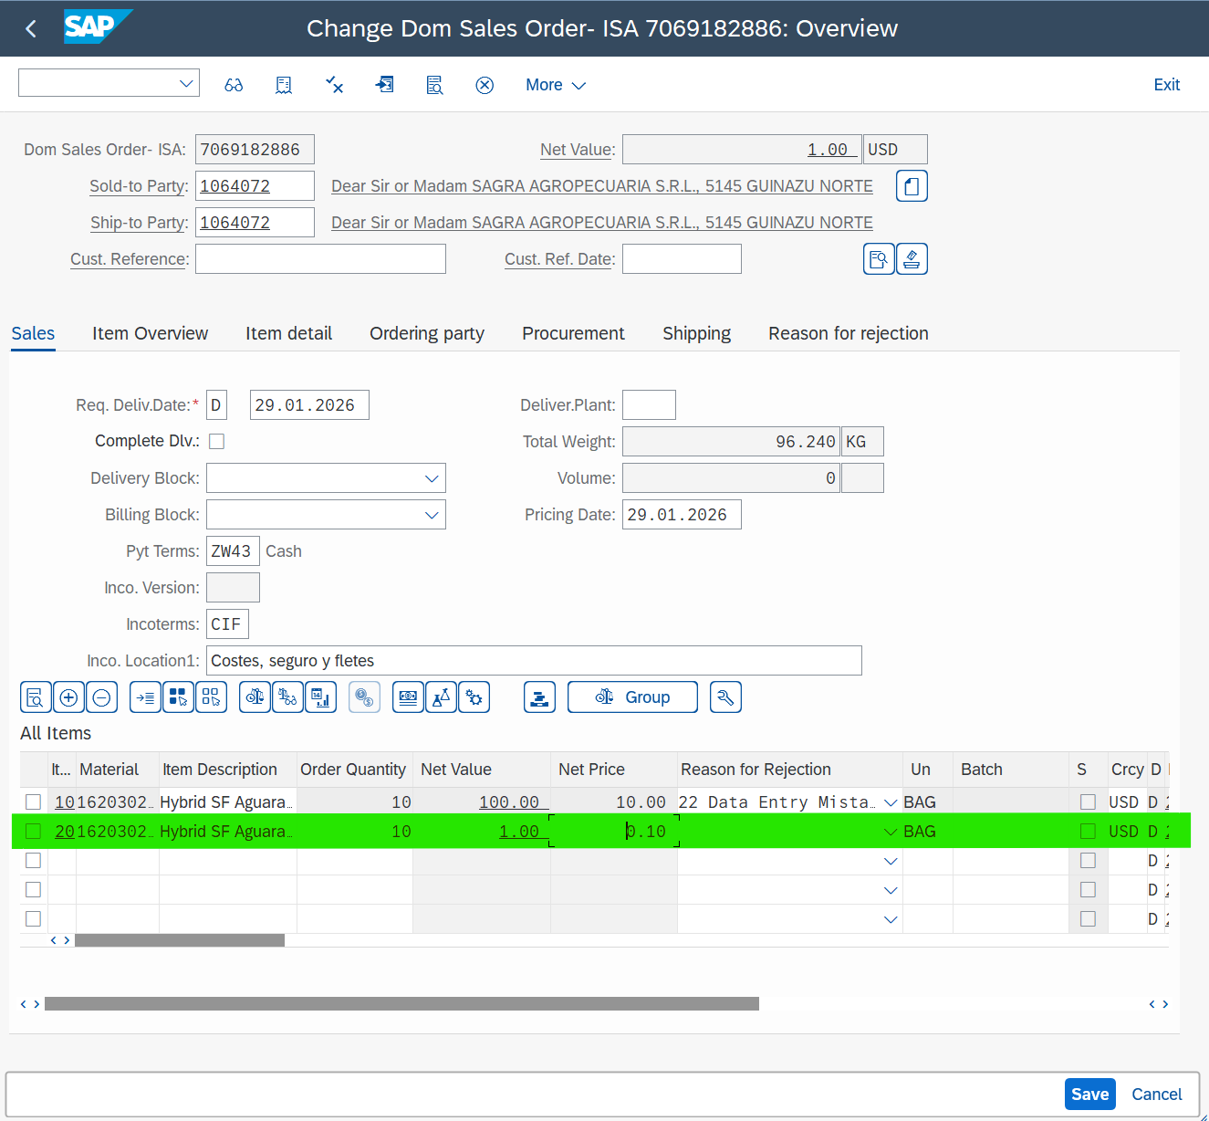This screenshot has height=1121, width=1209.
Task: Click the check-and-cross icon in top toolbar
Action: (334, 85)
